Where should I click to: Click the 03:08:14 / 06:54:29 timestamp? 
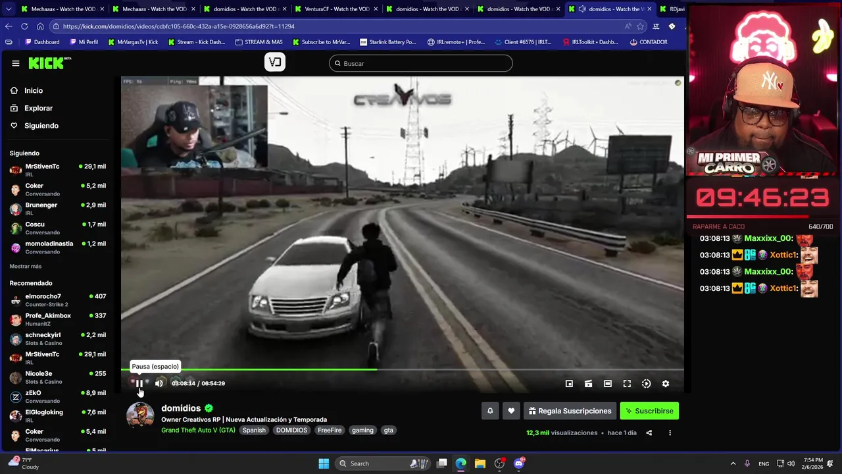[x=198, y=383]
